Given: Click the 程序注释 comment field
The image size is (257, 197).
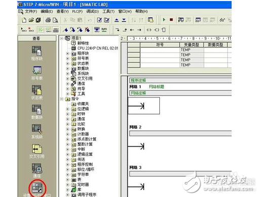Looking at the screenshot, I should 181,80.
